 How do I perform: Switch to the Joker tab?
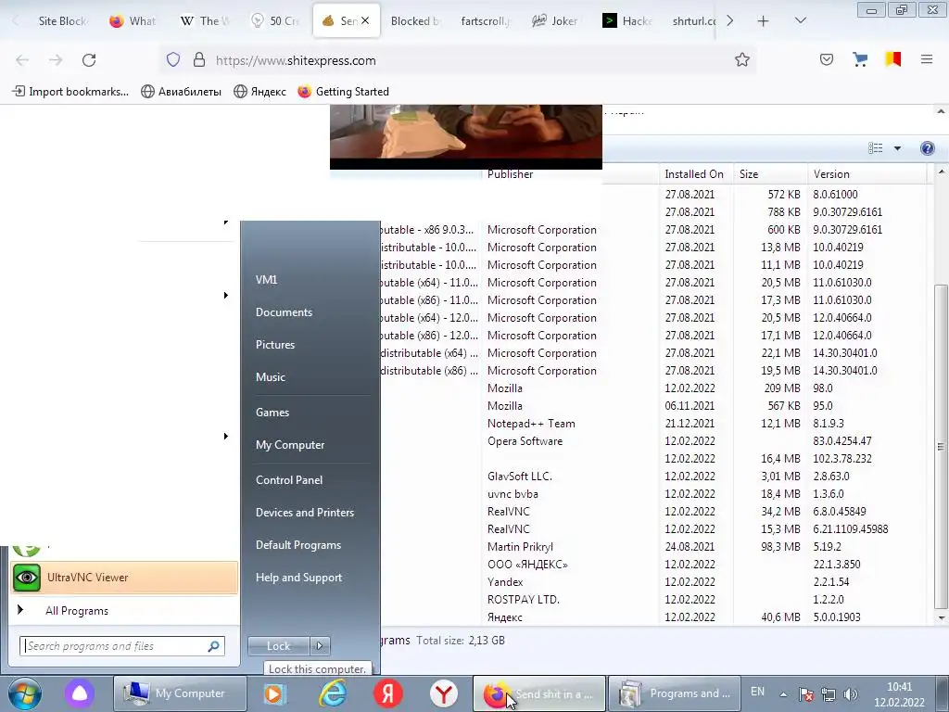coord(556,20)
